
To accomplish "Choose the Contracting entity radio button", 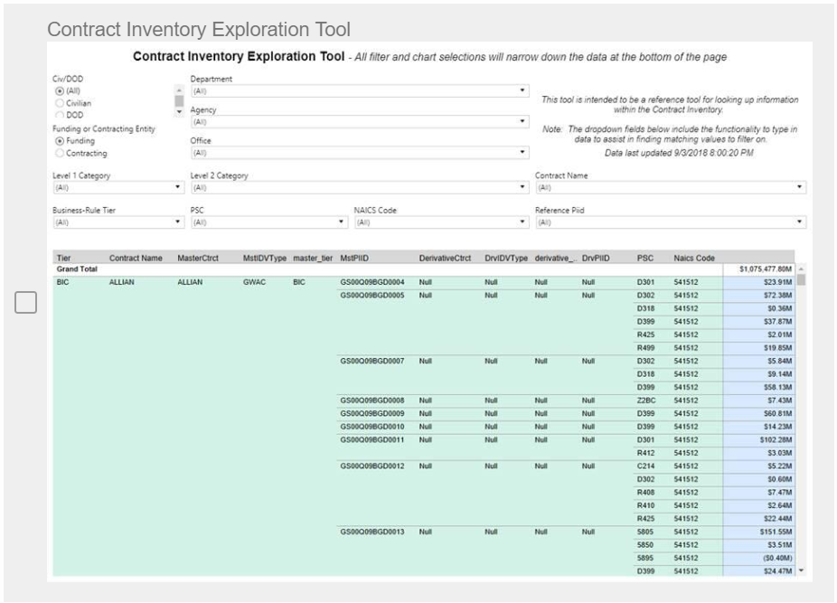I will (59, 153).
